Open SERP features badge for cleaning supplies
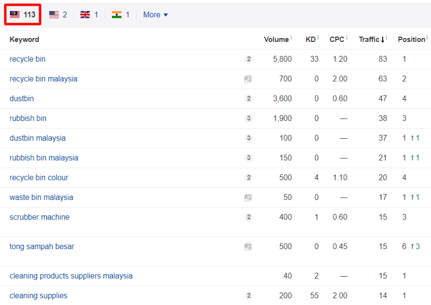431x305 pixels. coord(249,296)
